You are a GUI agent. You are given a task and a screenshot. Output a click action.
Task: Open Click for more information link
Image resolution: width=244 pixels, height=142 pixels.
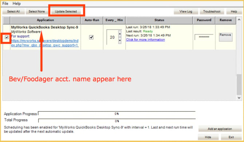[x=145, y=40]
